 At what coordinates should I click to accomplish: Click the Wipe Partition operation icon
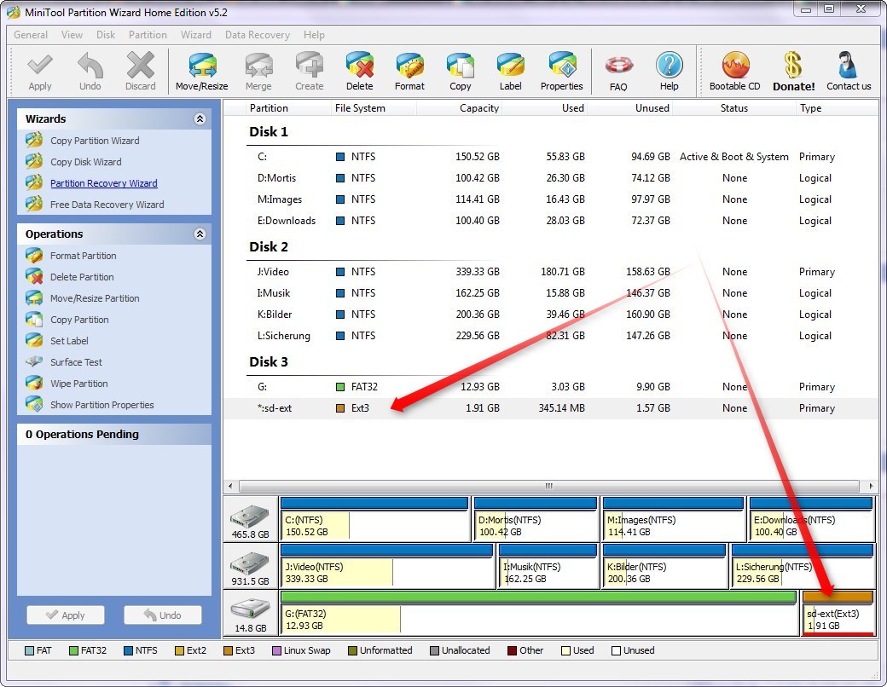(x=34, y=384)
